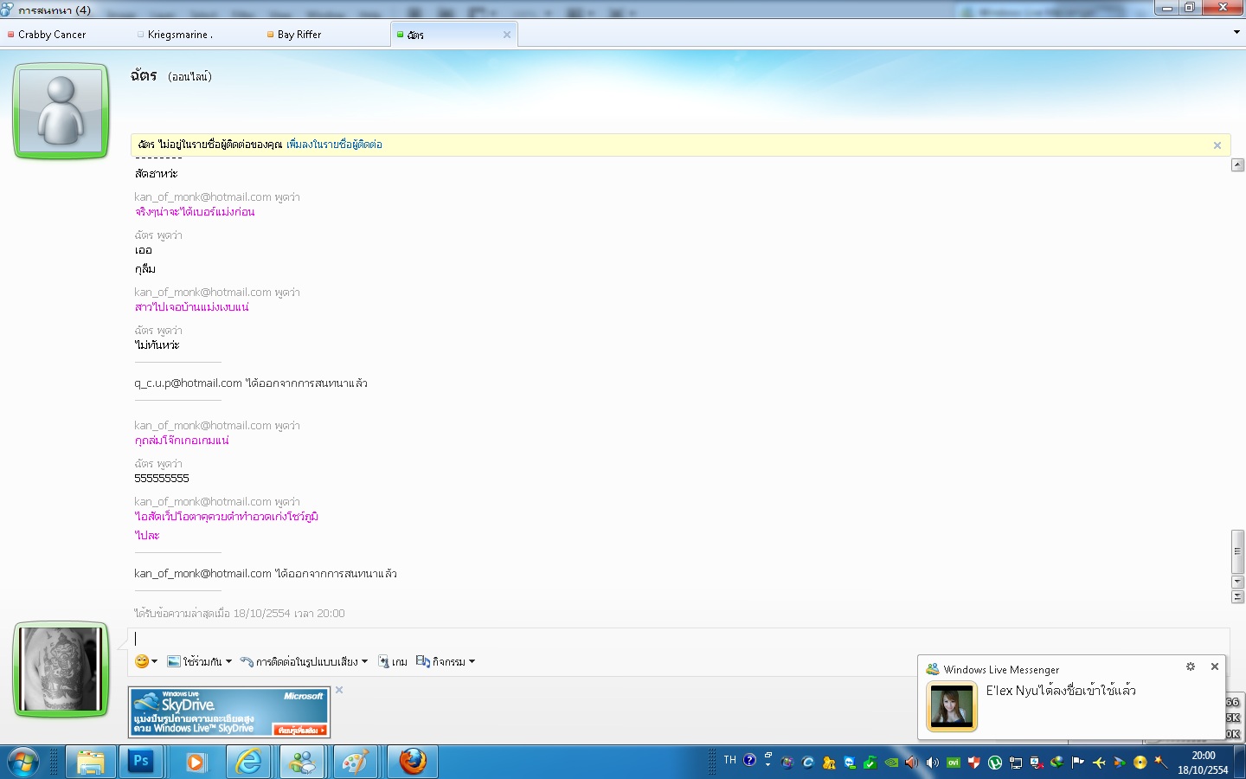This screenshot has width=1246, height=779.
Task: Open the media player taskbar icon
Action: click(197, 762)
